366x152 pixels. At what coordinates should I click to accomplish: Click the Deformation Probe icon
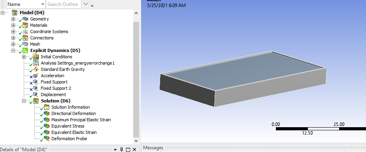tap(47, 139)
